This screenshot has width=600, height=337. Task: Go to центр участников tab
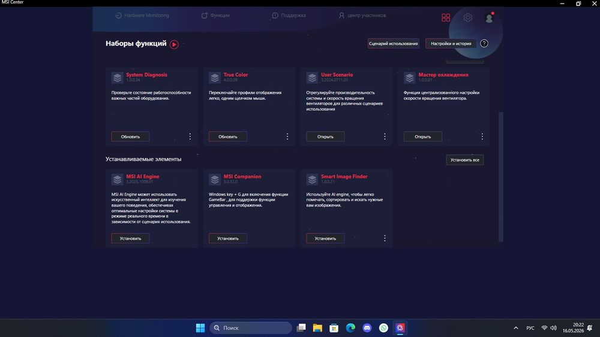tap(362, 16)
